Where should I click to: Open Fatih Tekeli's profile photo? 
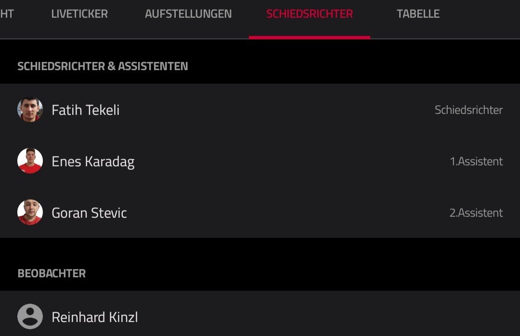point(30,110)
